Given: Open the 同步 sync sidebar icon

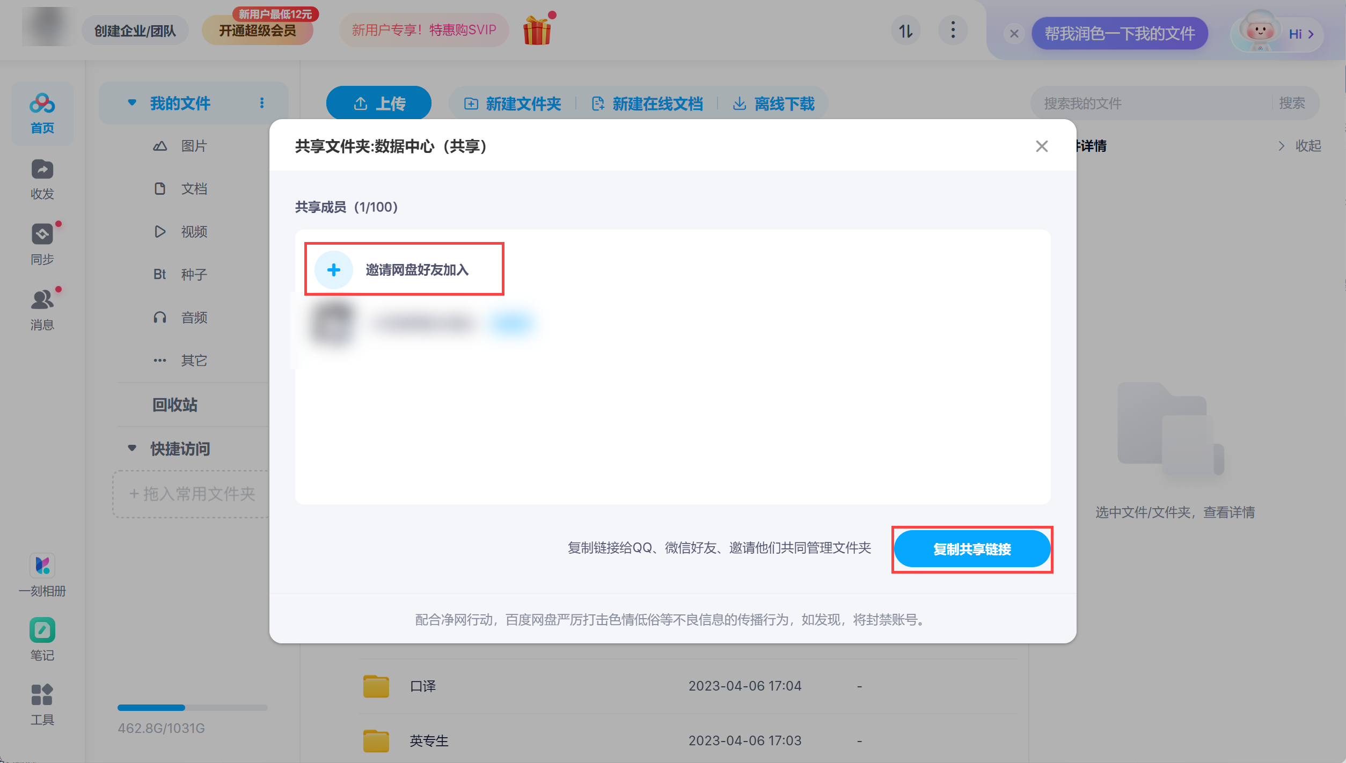Looking at the screenshot, I should click(x=42, y=235).
